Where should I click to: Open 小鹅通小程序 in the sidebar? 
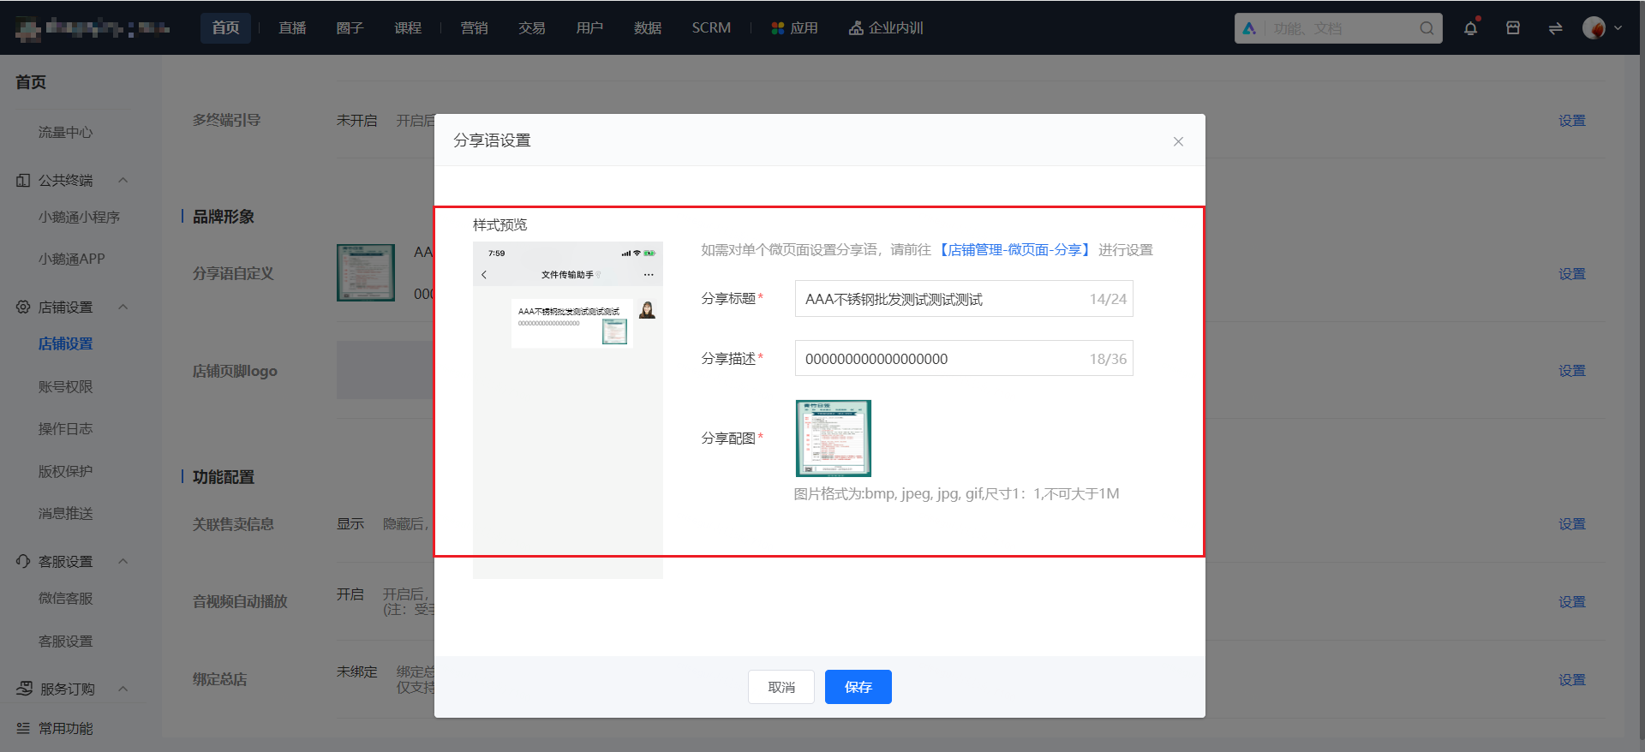[79, 217]
